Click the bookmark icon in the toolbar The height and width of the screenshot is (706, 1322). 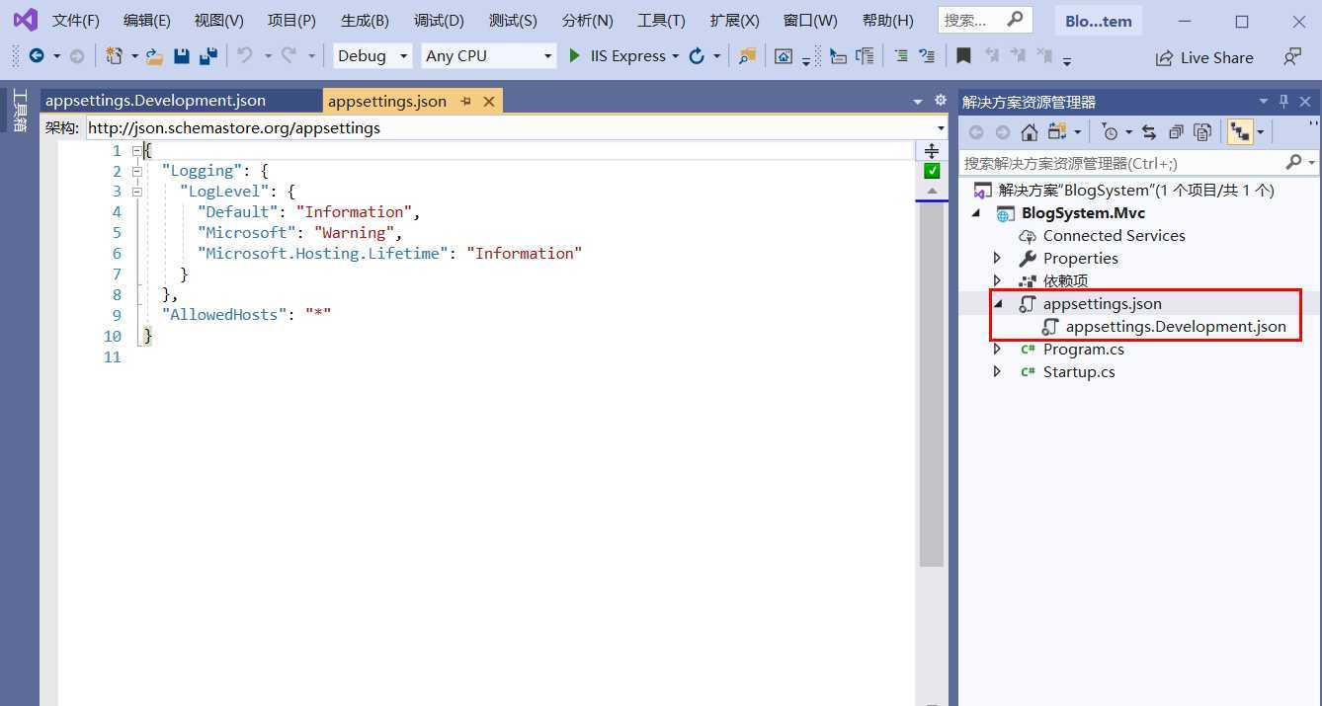pos(963,56)
